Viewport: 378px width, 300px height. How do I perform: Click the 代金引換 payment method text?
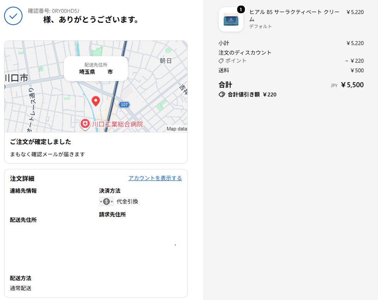point(127,202)
